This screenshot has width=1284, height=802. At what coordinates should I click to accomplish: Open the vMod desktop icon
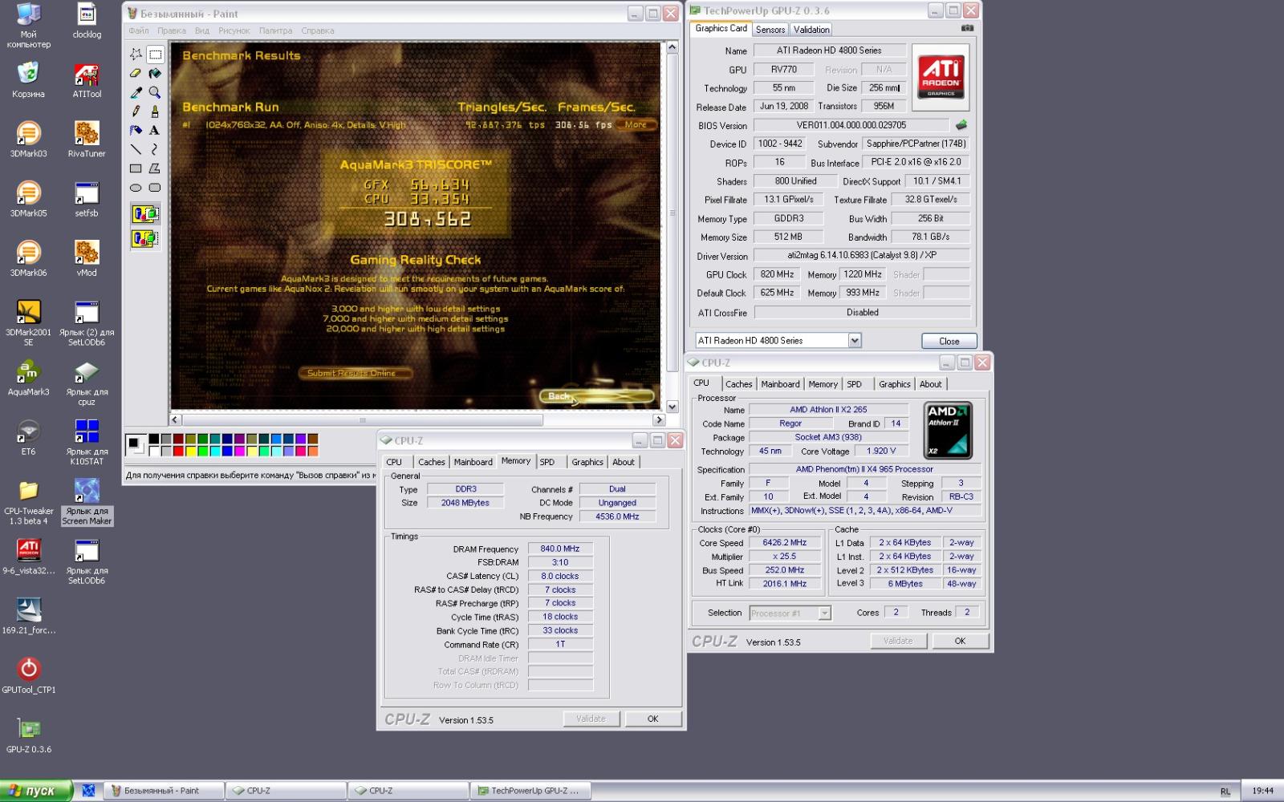coord(87,258)
